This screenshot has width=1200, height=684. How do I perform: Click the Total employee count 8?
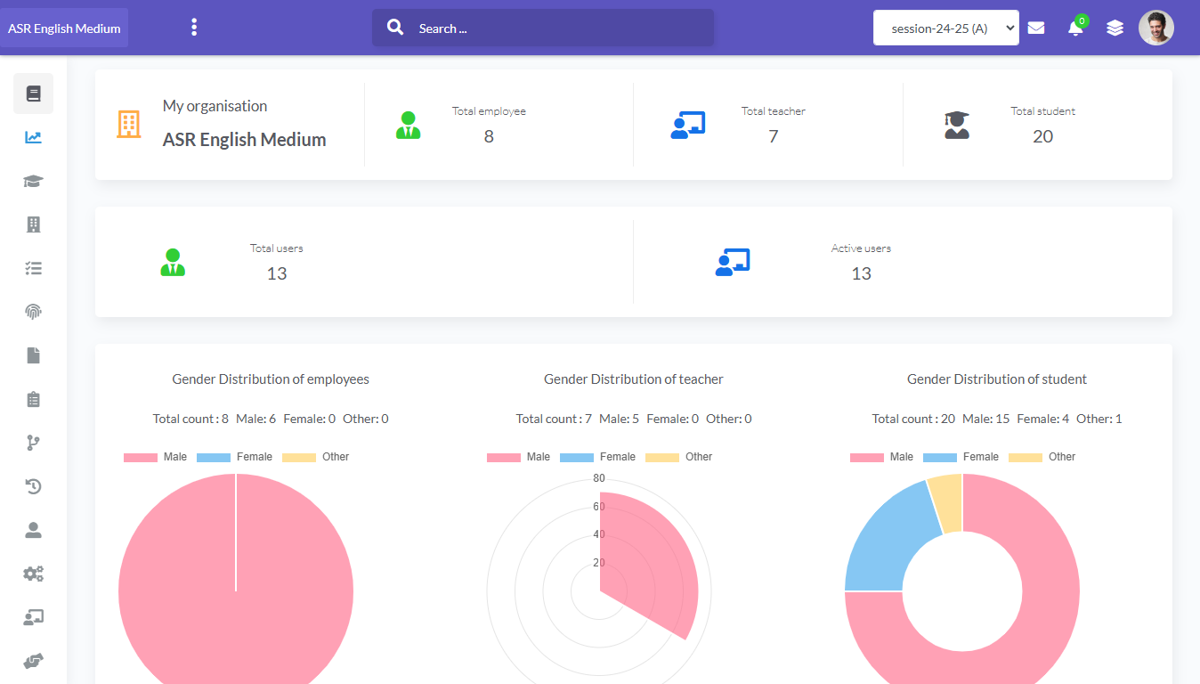pos(489,136)
